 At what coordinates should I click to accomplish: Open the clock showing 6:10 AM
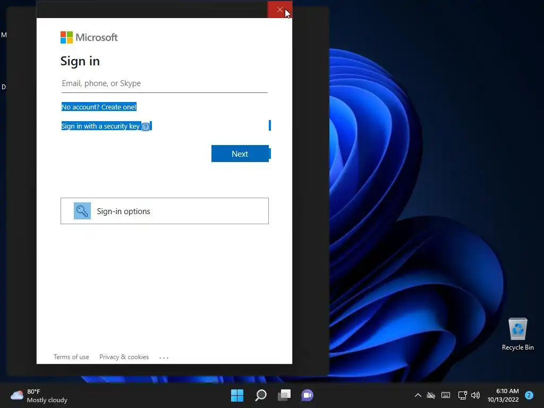pos(503,395)
